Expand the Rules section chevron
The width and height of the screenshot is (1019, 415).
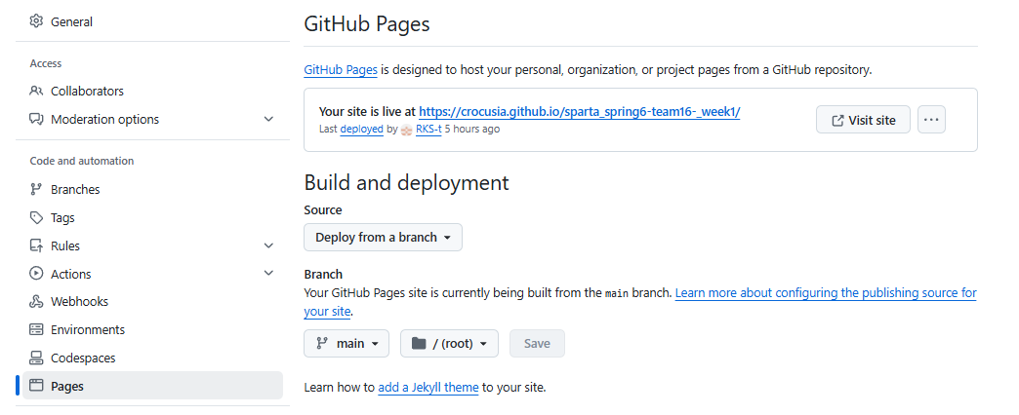[x=268, y=245]
